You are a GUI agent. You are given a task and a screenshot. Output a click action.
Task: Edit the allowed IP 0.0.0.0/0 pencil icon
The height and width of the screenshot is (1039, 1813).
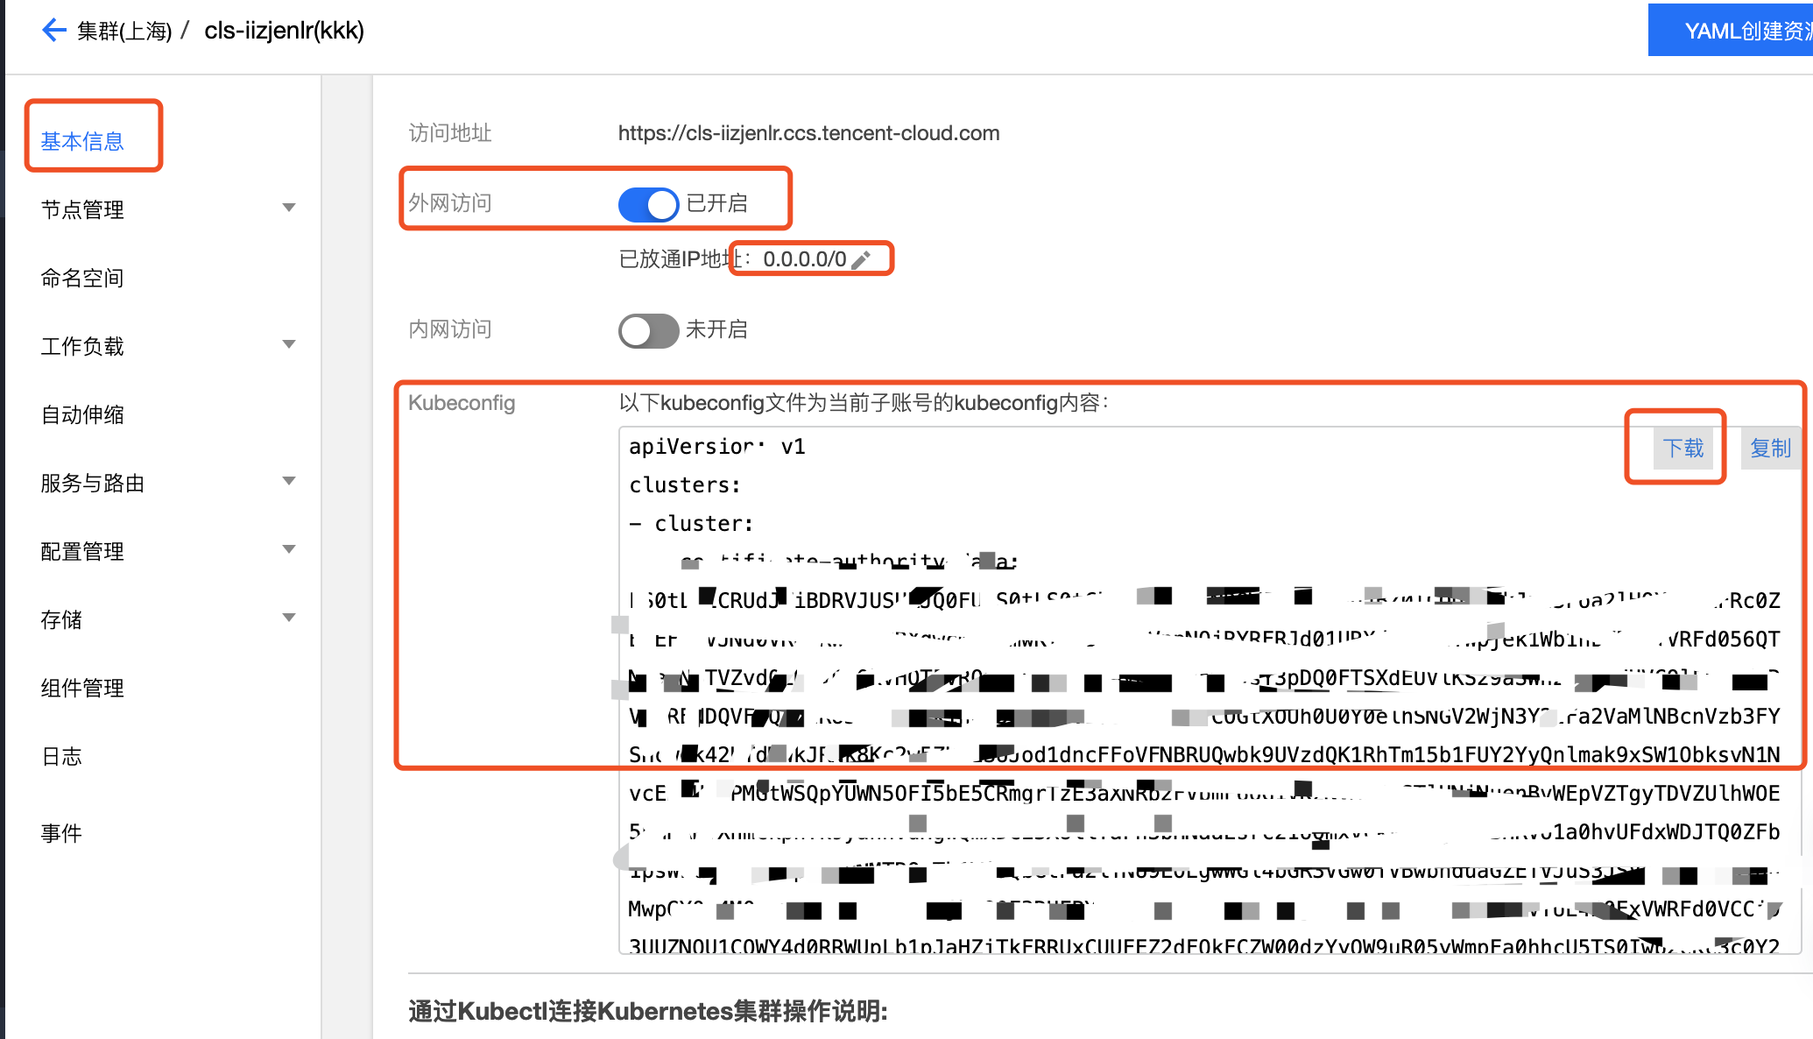[861, 259]
